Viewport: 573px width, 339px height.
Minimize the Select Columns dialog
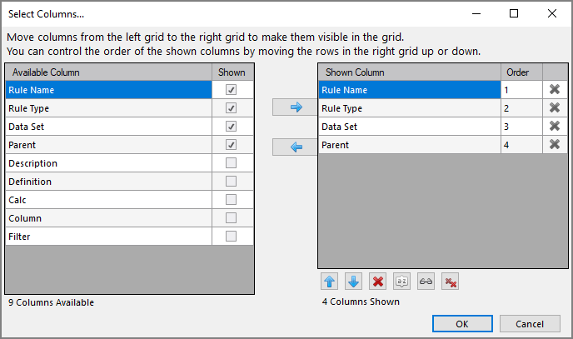click(x=476, y=13)
